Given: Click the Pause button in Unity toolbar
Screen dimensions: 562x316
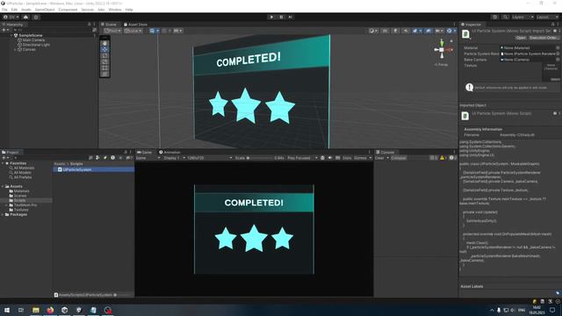Looking at the screenshot, I should point(281,17).
